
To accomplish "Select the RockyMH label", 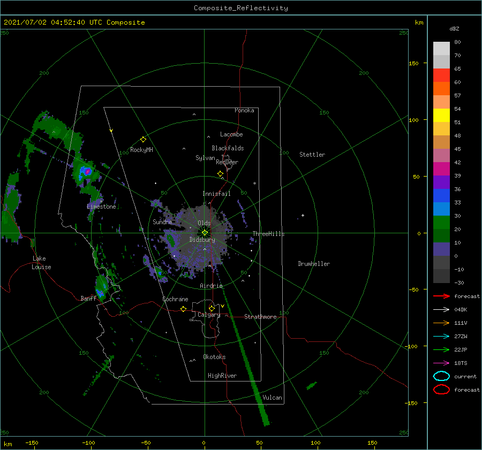I will click(x=141, y=150).
